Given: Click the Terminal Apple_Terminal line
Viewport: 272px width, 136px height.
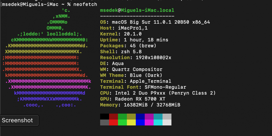Looking at the screenshot, I should tap(136, 81).
